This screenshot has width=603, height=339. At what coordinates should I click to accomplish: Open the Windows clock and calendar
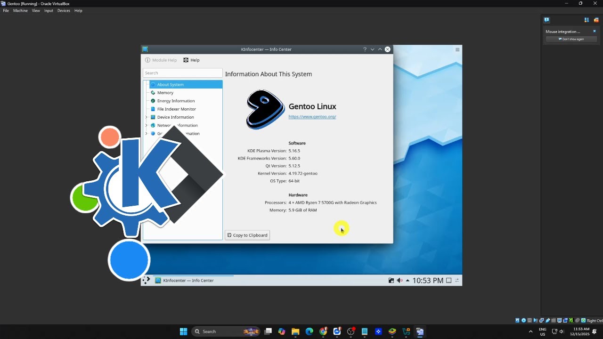click(x=579, y=331)
